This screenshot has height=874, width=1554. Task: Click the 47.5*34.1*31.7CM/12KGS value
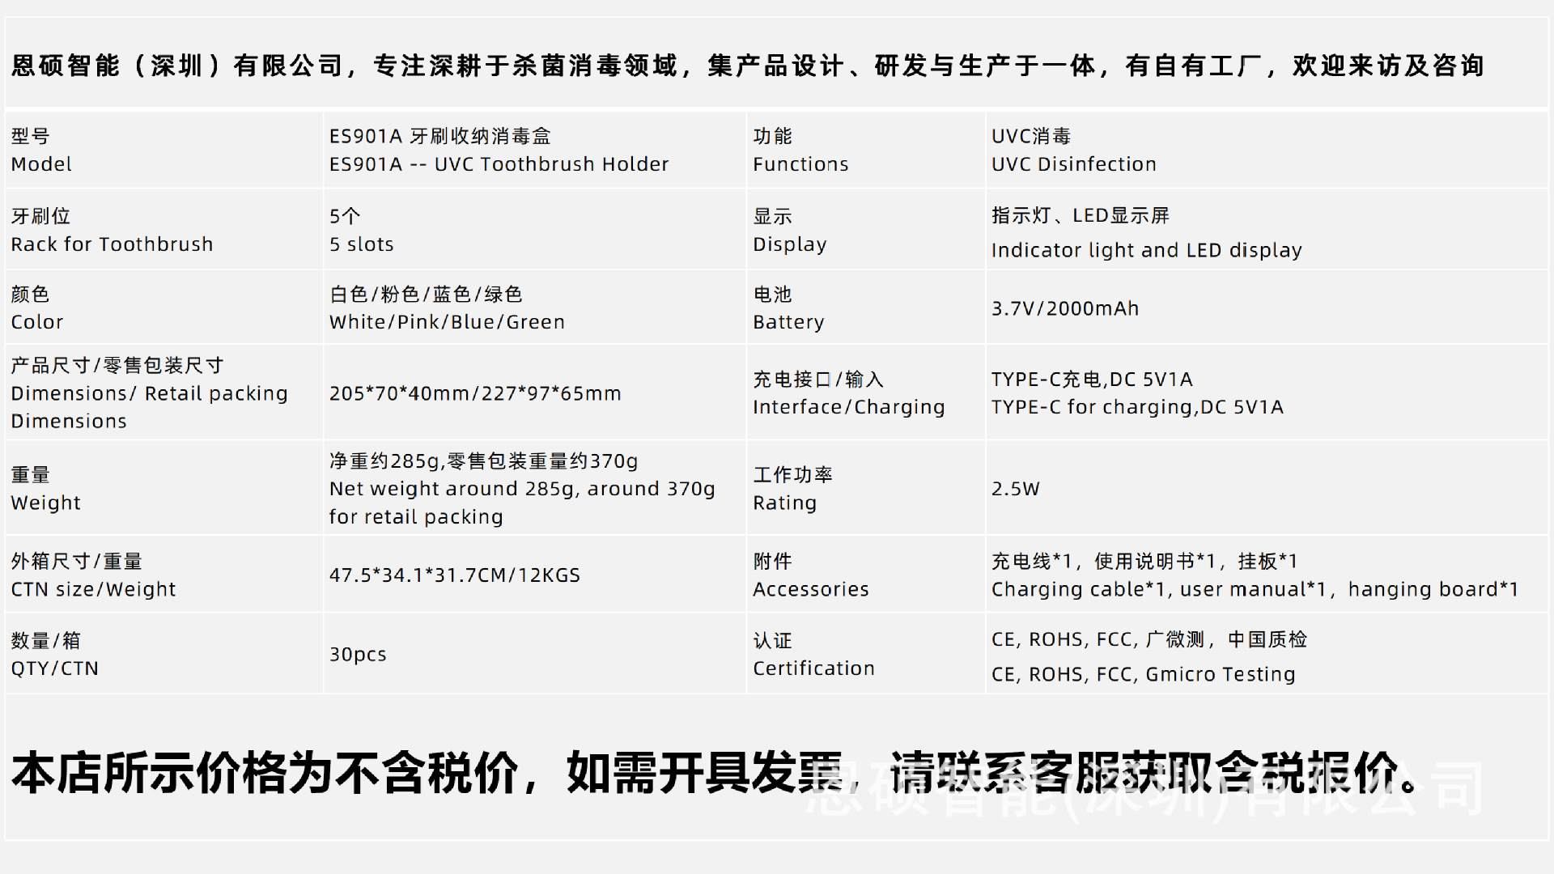455,575
